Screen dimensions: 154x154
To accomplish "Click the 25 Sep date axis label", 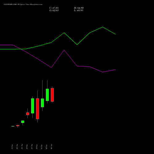I will pos(27,147).
